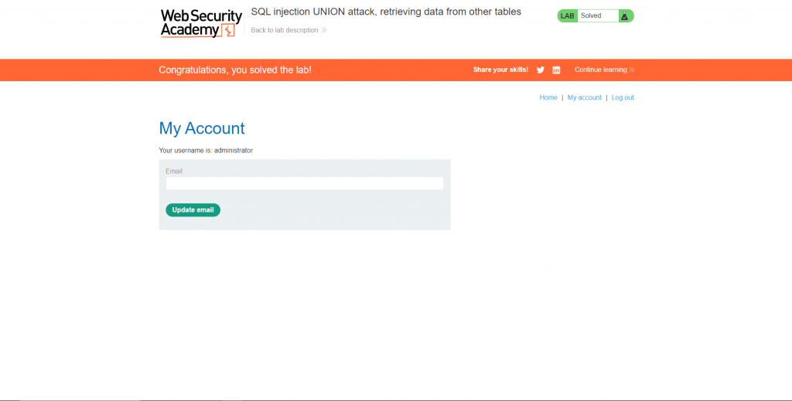Click the green LAB badge
The height and width of the screenshot is (401, 792).
[x=568, y=16]
